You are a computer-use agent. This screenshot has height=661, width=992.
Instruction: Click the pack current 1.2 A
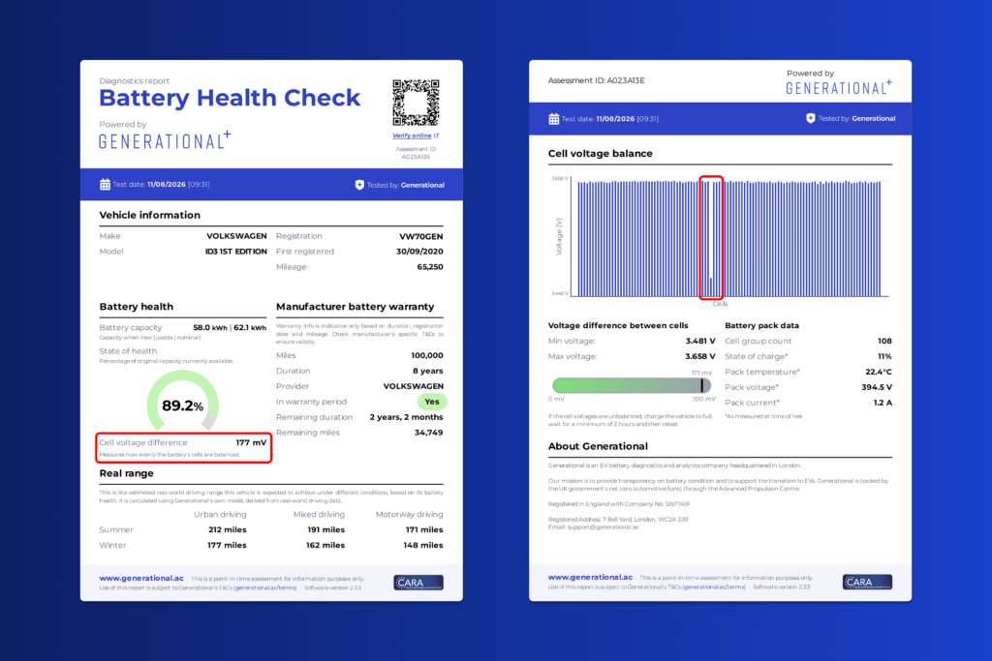point(883,403)
